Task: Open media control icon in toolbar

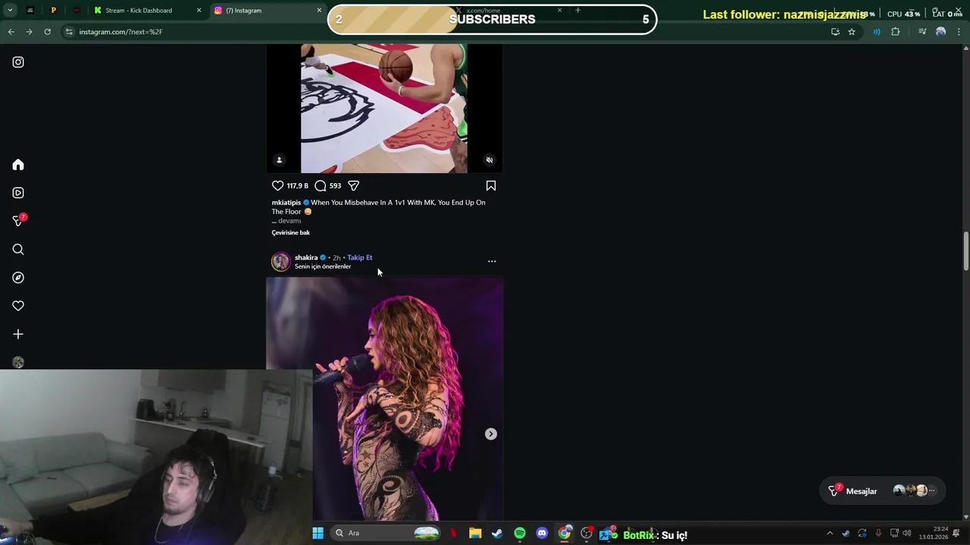Action: tap(922, 32)
